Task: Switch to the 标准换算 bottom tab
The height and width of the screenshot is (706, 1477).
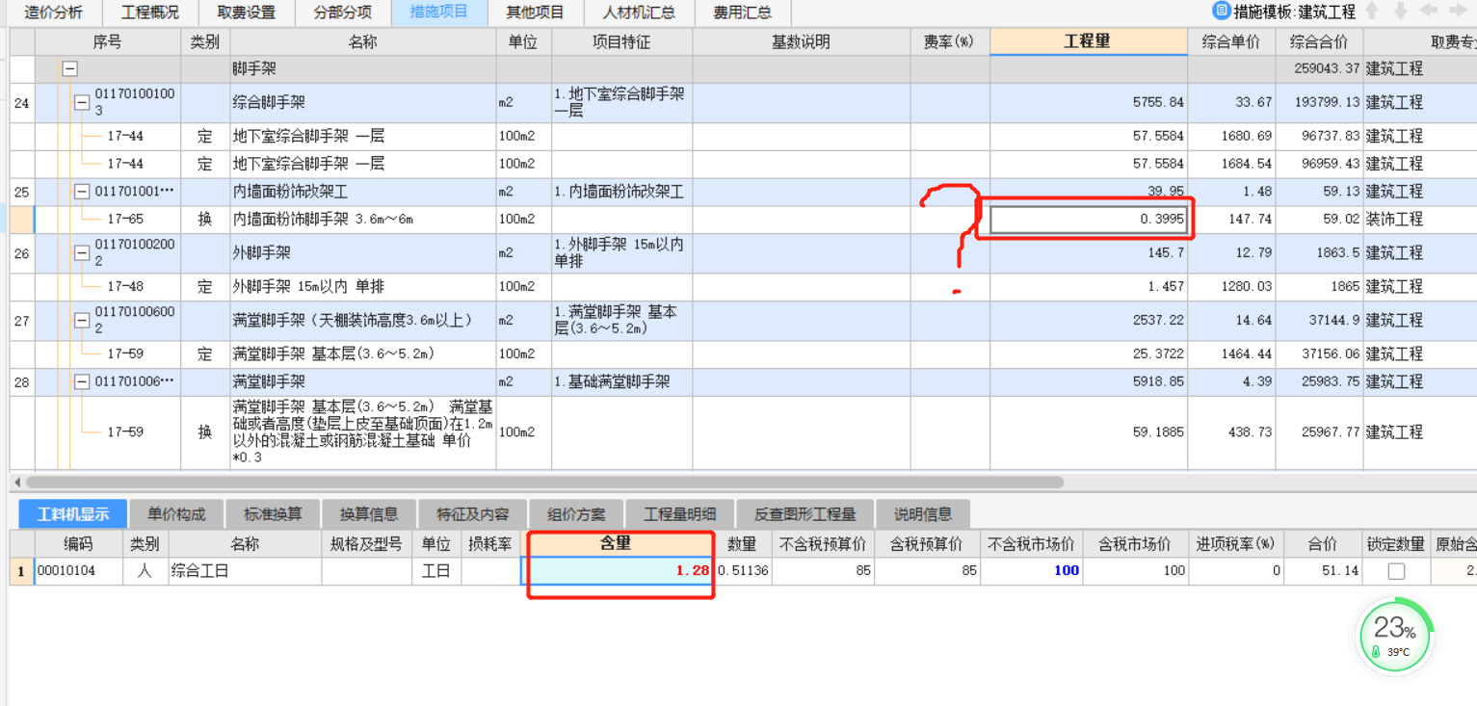Action: (x=274, y=514)
